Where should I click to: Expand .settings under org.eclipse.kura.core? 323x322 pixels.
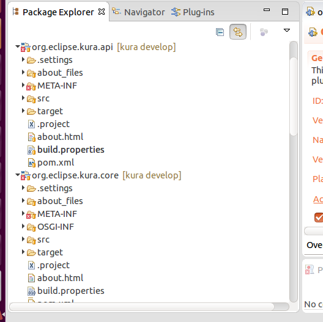[x=23, y=188]
